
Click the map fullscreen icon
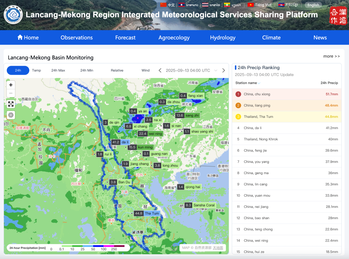11,104
